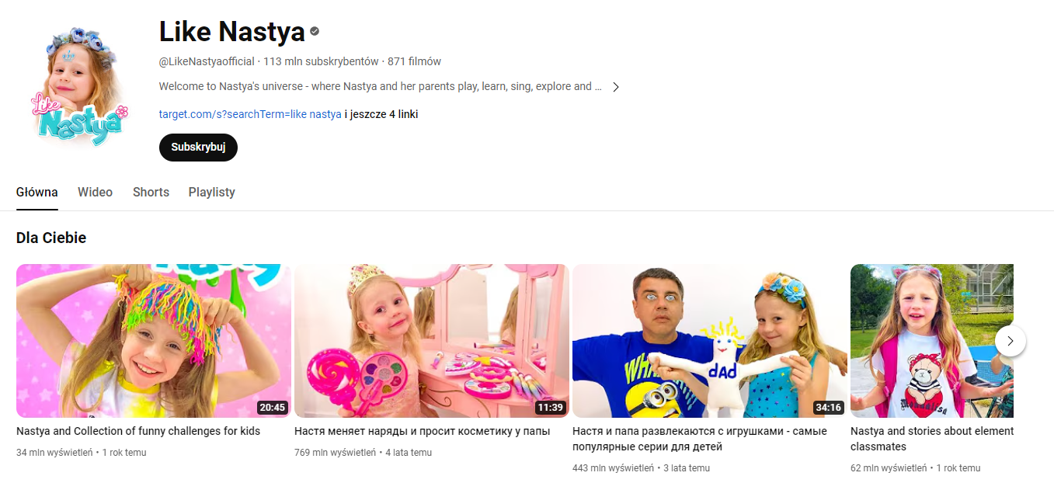This screenshot has width=1054, height=483.
Task: Switch to the Główna tab
Action: (37, 192)
